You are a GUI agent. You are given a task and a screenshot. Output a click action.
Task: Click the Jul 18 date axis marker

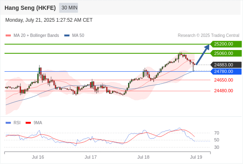pyautogui.click(x=143, y=157)
